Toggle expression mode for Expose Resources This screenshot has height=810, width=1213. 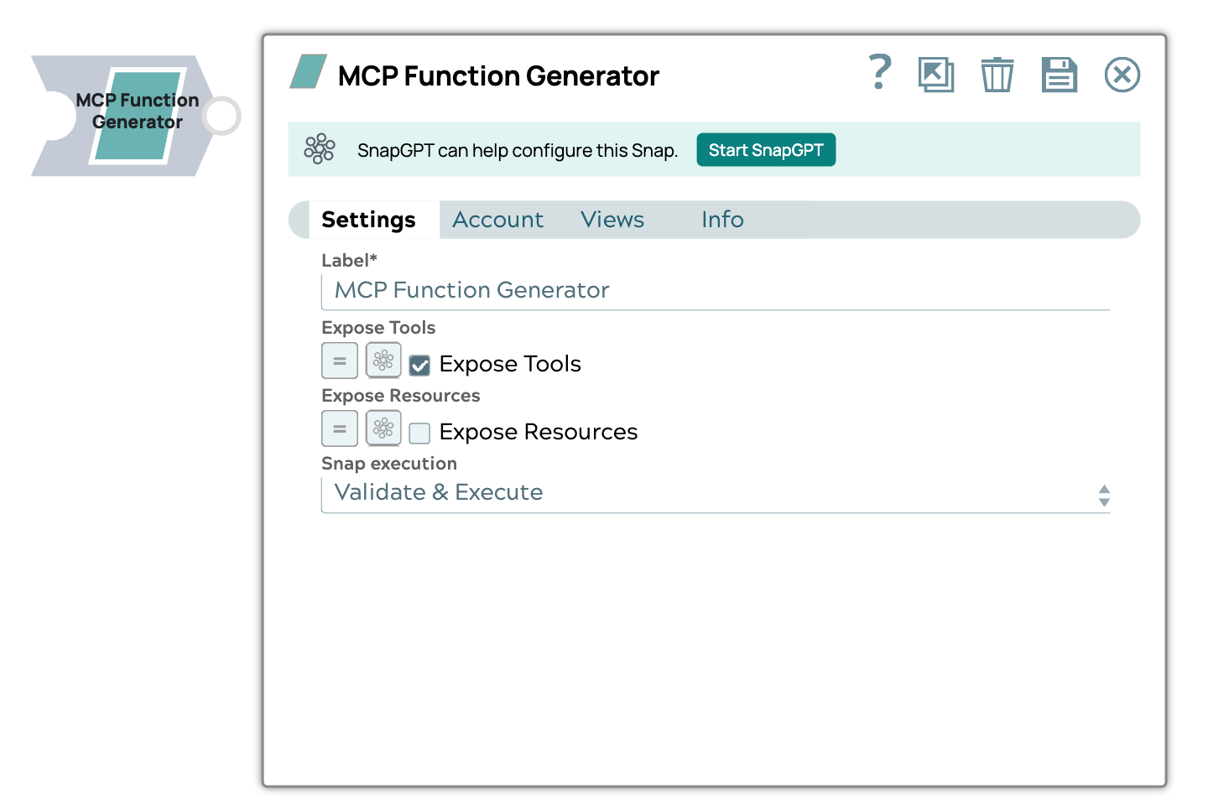click(x=340, y=428)
